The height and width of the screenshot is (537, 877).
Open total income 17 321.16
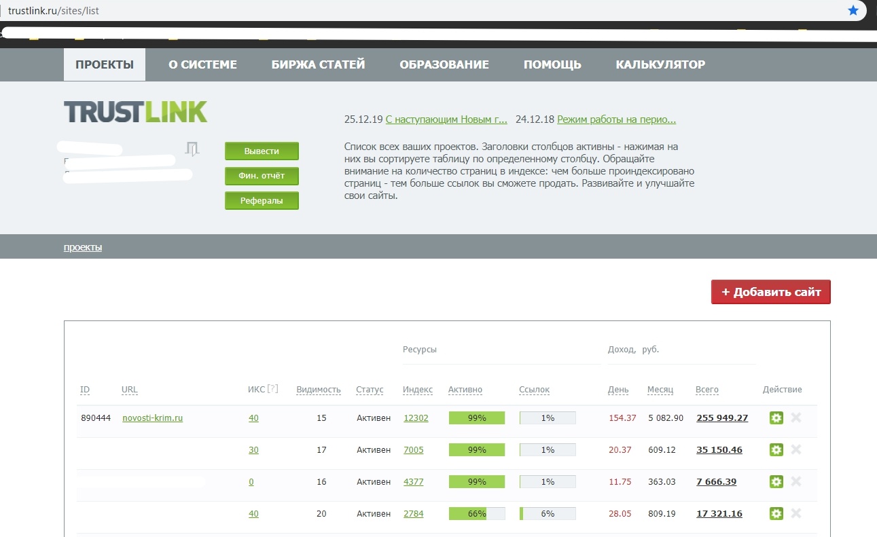point(719,513)
